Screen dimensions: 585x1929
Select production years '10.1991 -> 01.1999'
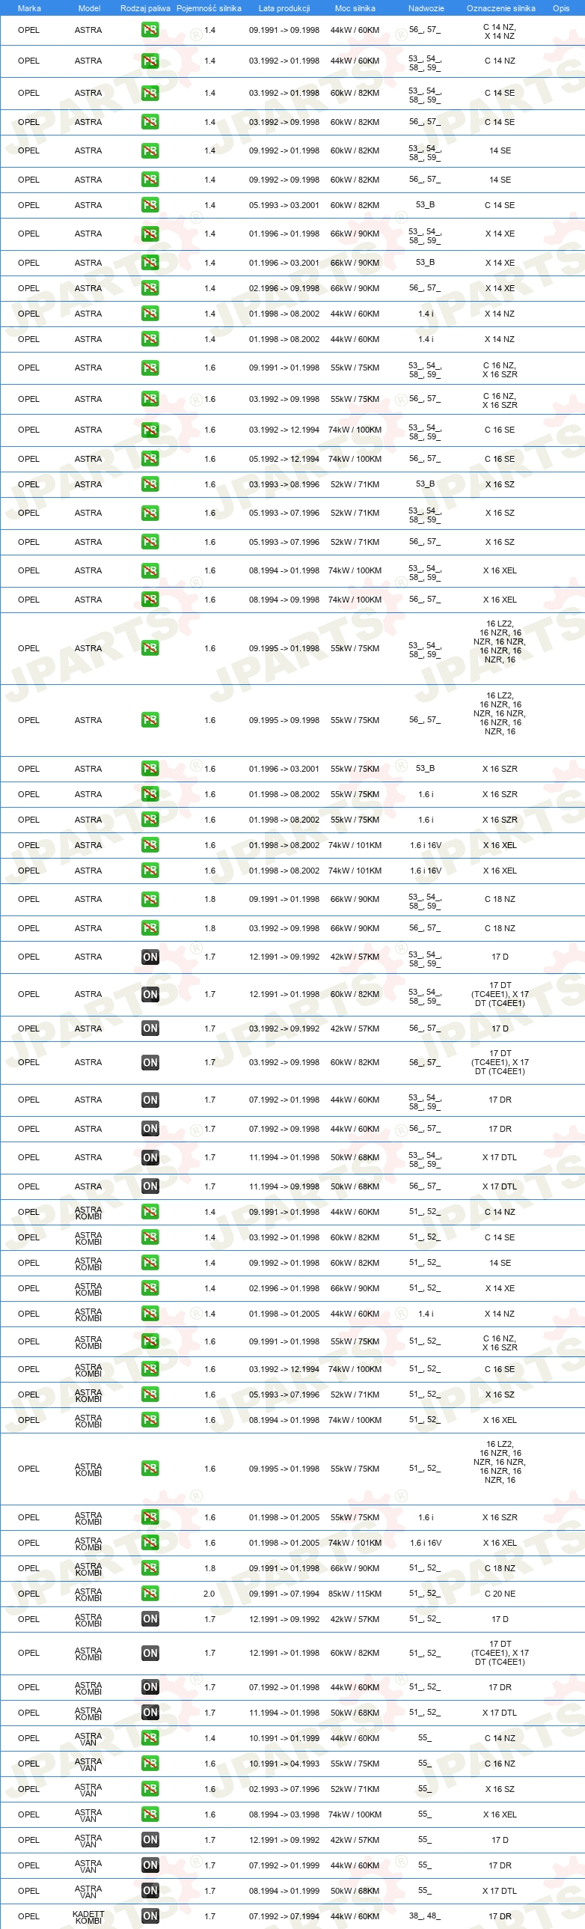[x=284, y=1738]
